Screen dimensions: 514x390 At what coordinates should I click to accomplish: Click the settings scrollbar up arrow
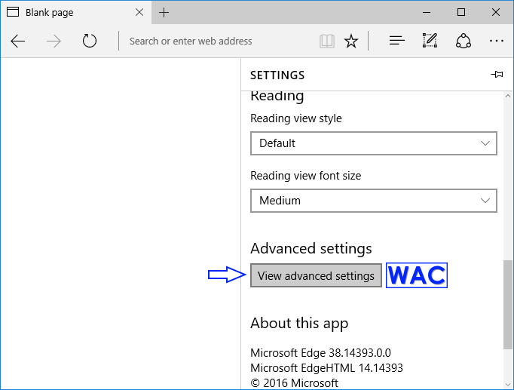click(508, 96)
